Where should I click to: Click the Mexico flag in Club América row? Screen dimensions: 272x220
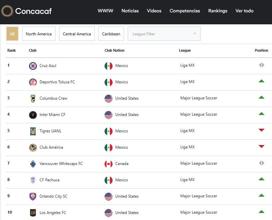click(x=109, y=148)
